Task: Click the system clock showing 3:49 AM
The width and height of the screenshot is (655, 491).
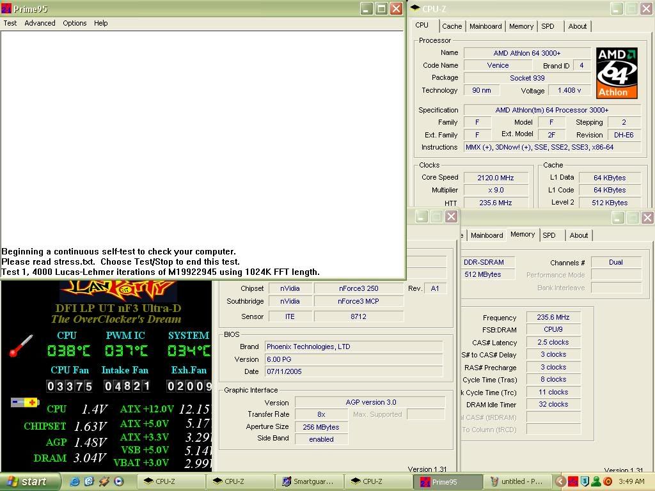Action: click(x=631, y=481)
